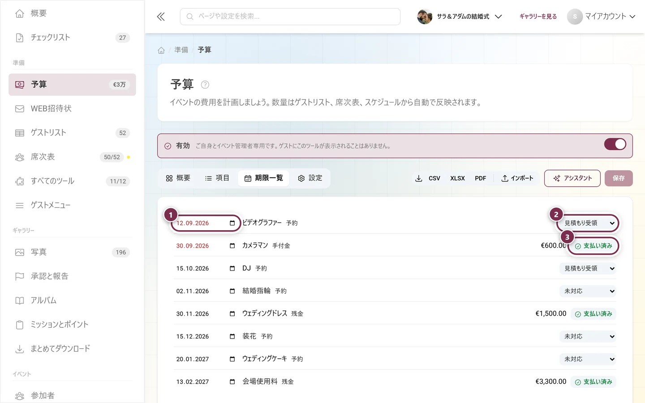Viewport: 645px width, 403px height.
Task: Click the calendar icon in the ウェディングケーキ row
Action: [232, 359]
